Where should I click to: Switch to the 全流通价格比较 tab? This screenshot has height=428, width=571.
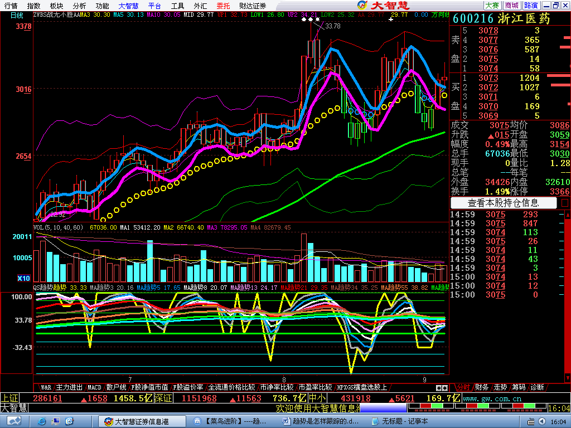point(231,387)
